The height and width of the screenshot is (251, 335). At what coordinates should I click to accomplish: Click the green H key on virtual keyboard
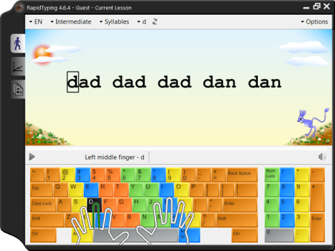coord(139,205)
